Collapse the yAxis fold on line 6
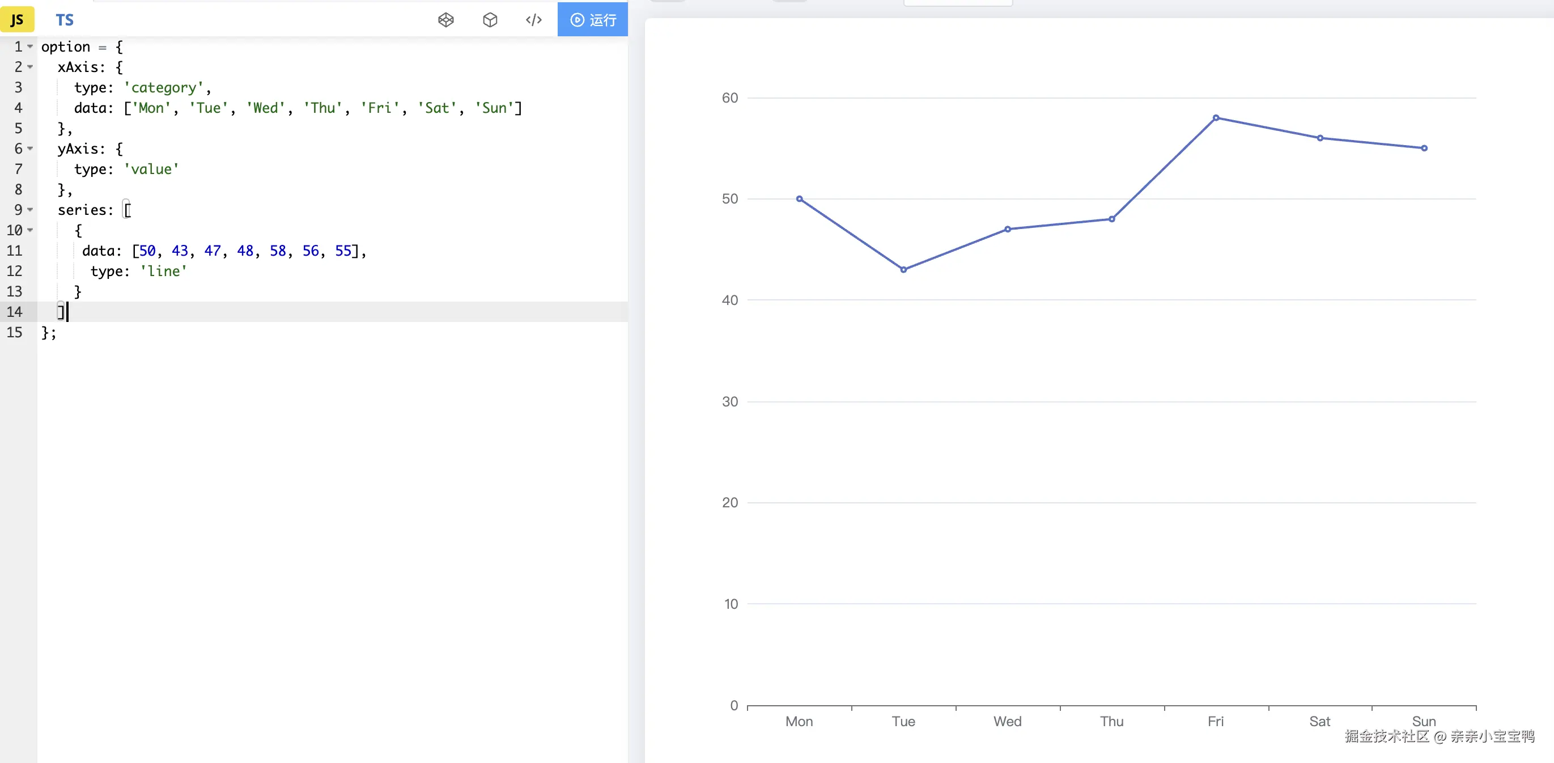 30,149
